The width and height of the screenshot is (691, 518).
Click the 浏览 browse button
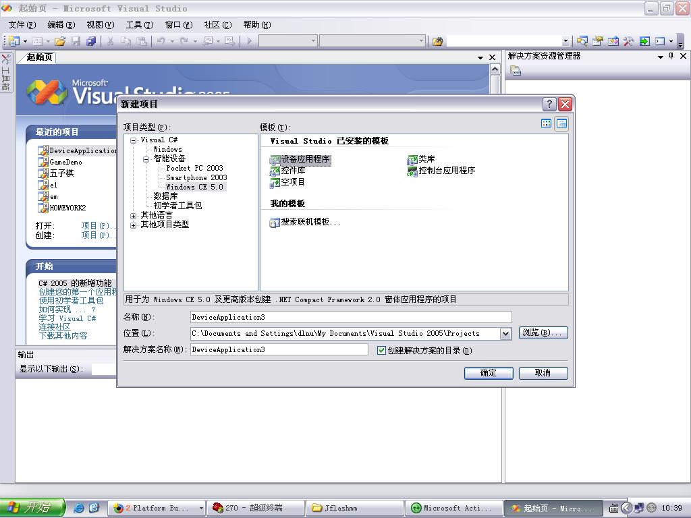coord(543,333)
